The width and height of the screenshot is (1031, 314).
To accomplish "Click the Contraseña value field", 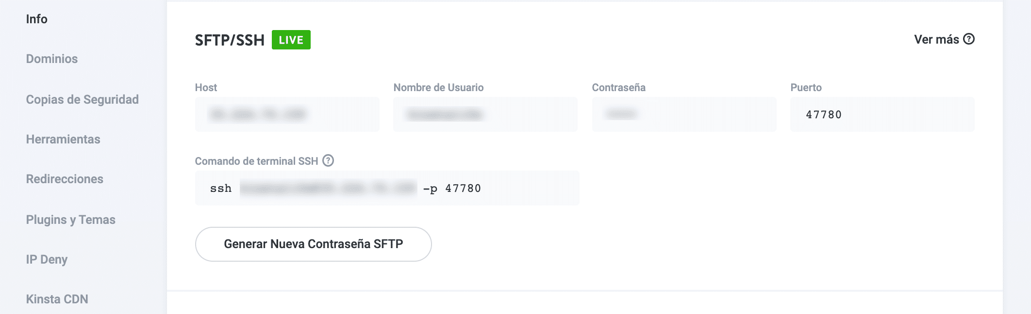I will (683, 114).
